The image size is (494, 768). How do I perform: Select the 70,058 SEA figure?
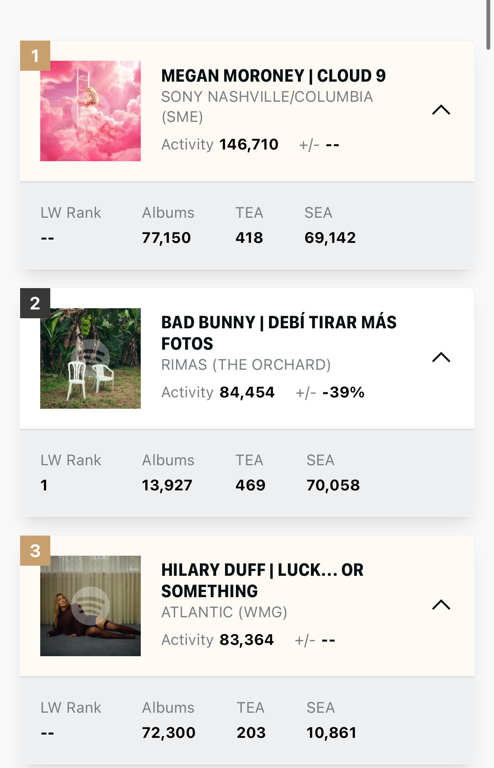pyautogui.click(x=333, y=485)
